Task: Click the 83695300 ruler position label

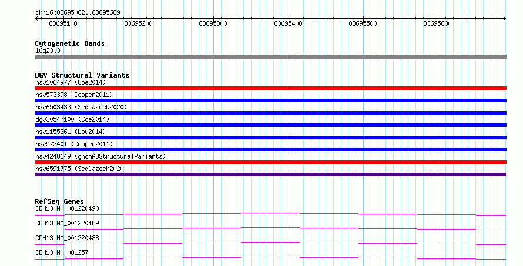Action: [213, 23]
